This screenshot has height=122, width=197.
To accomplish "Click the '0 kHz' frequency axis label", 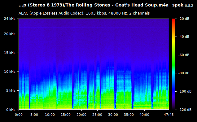I will [11, 110].
